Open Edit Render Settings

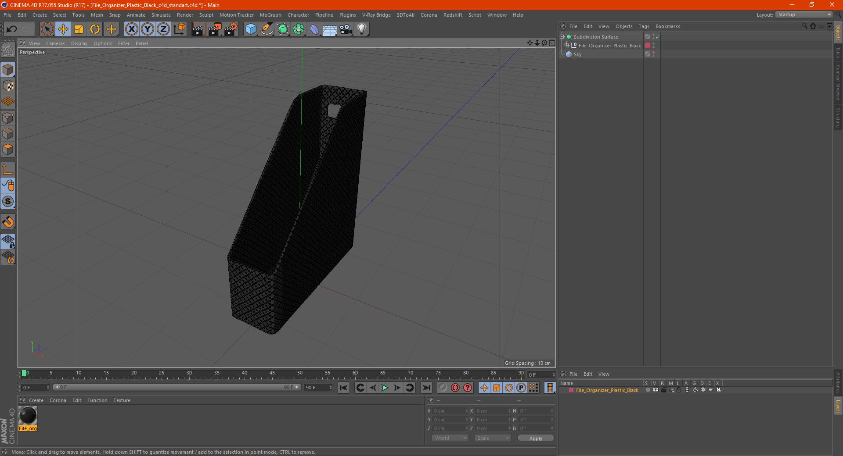231,29
